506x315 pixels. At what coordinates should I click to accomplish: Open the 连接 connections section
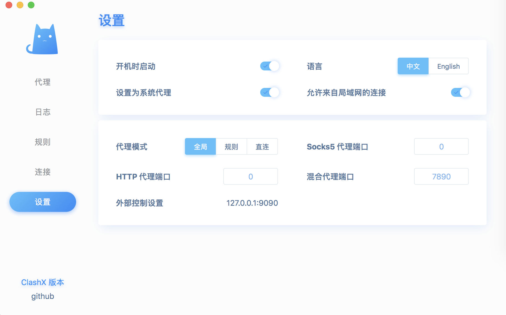[x=42, y=172]
